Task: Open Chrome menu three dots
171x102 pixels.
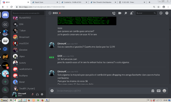Action: 168,7
